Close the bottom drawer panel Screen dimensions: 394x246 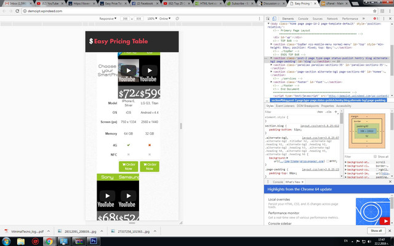(x=390, y=181)
